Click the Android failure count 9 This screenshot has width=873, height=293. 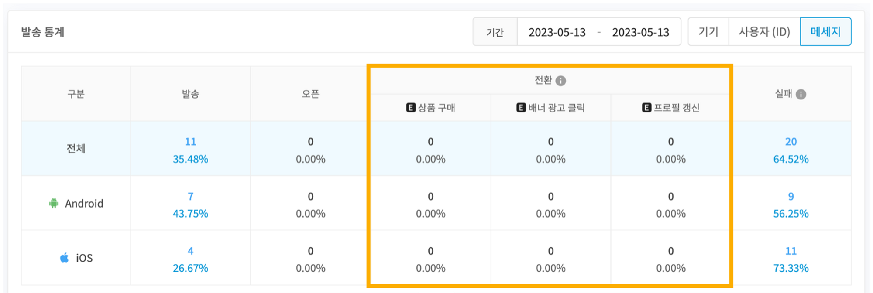click(x=791, y=197)
